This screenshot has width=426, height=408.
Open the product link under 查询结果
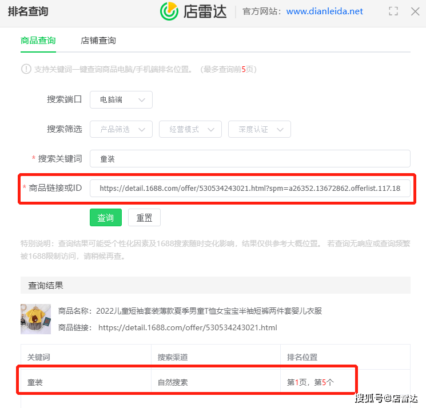188,328
